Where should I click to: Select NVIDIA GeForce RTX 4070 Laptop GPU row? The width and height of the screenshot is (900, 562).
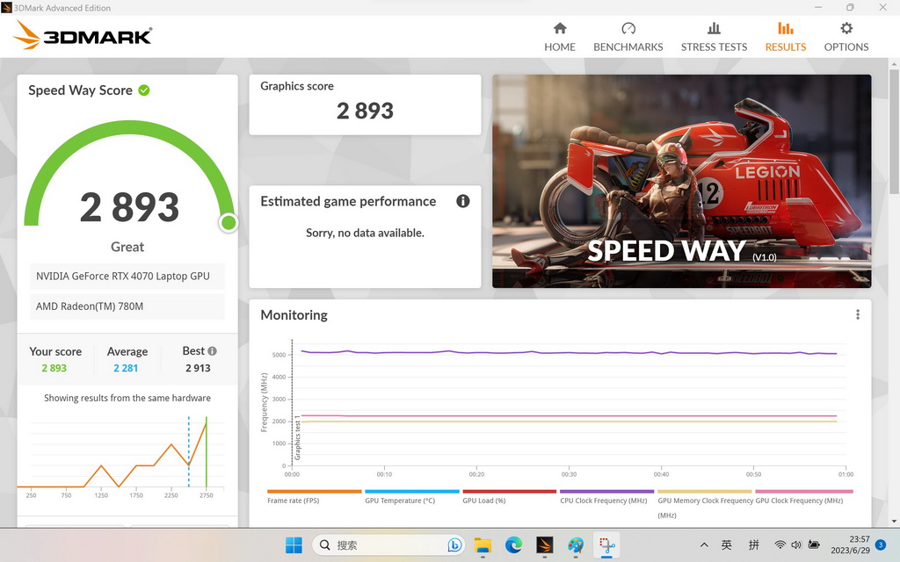click(127, 277)
